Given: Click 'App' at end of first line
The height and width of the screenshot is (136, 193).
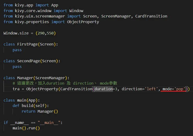Looking at the screenshot, I should tap(55, 5).
